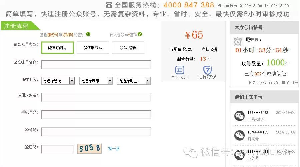The image size is (300, 167).
Task: Click the 6058 captcha image
Action: 89,148
